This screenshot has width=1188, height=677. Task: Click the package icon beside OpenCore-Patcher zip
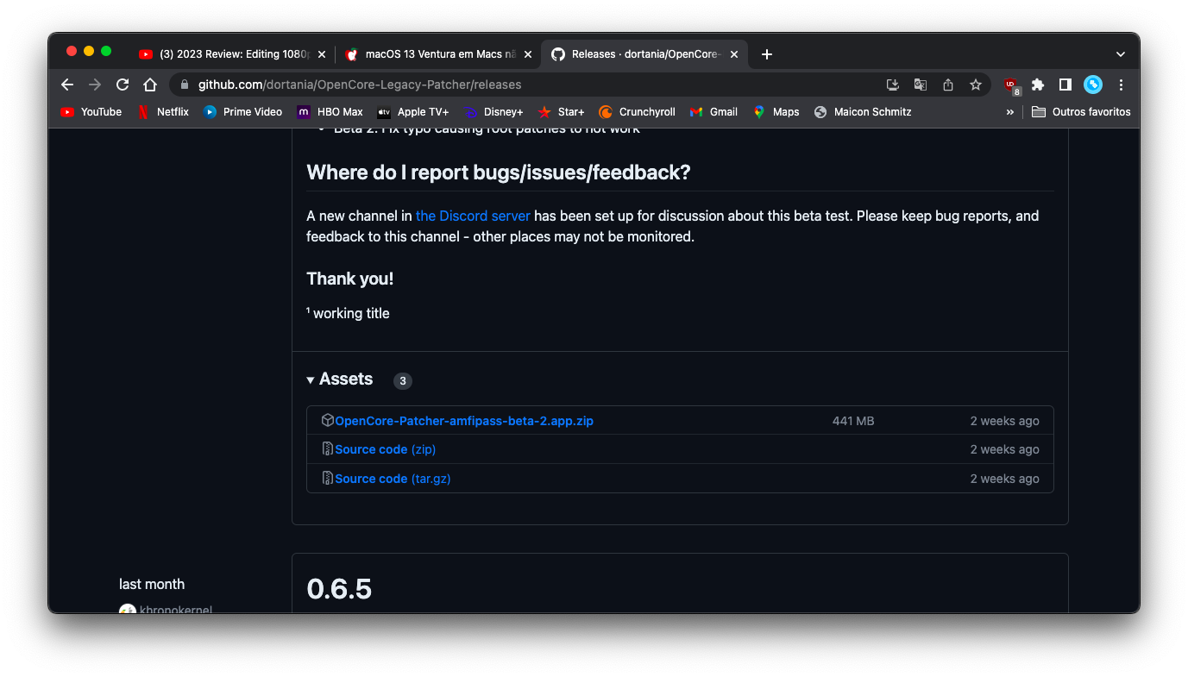click(x=327, y=420)
